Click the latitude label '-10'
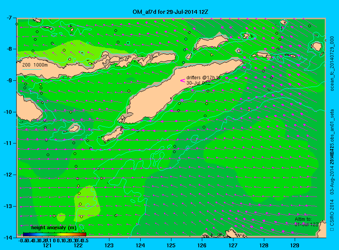The width and height of the screenshot is (339, 250). tap(7, 112)
